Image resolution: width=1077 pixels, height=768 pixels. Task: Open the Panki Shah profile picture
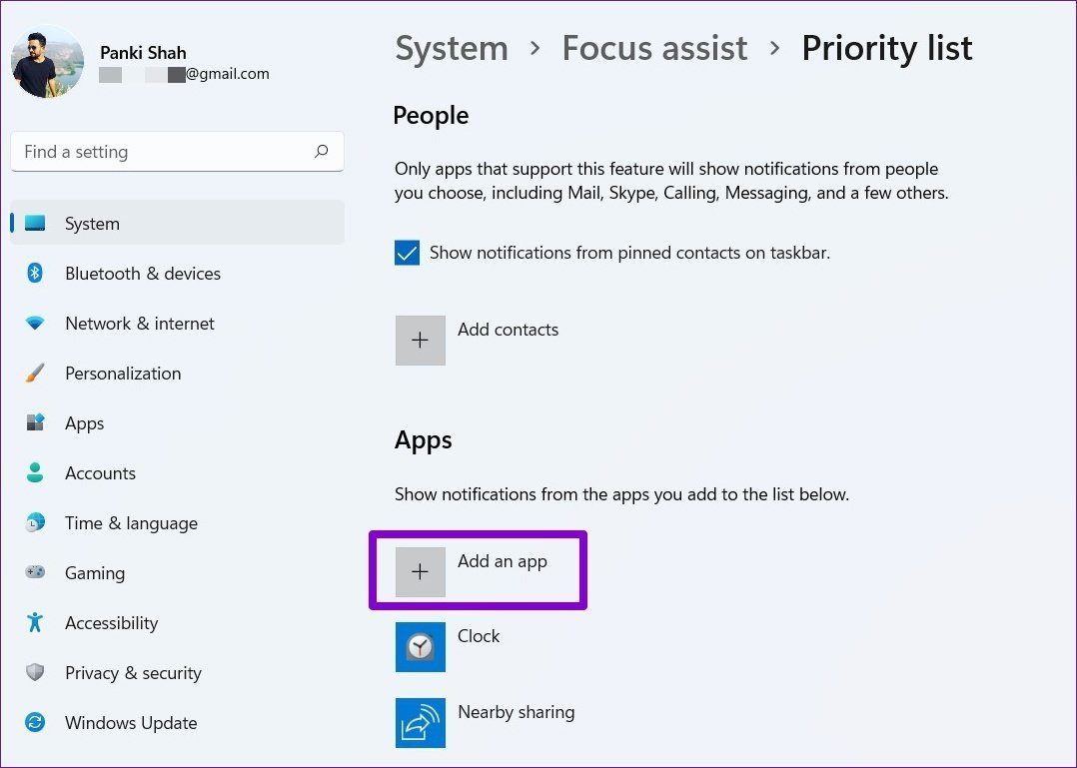(x=47, y=63)
